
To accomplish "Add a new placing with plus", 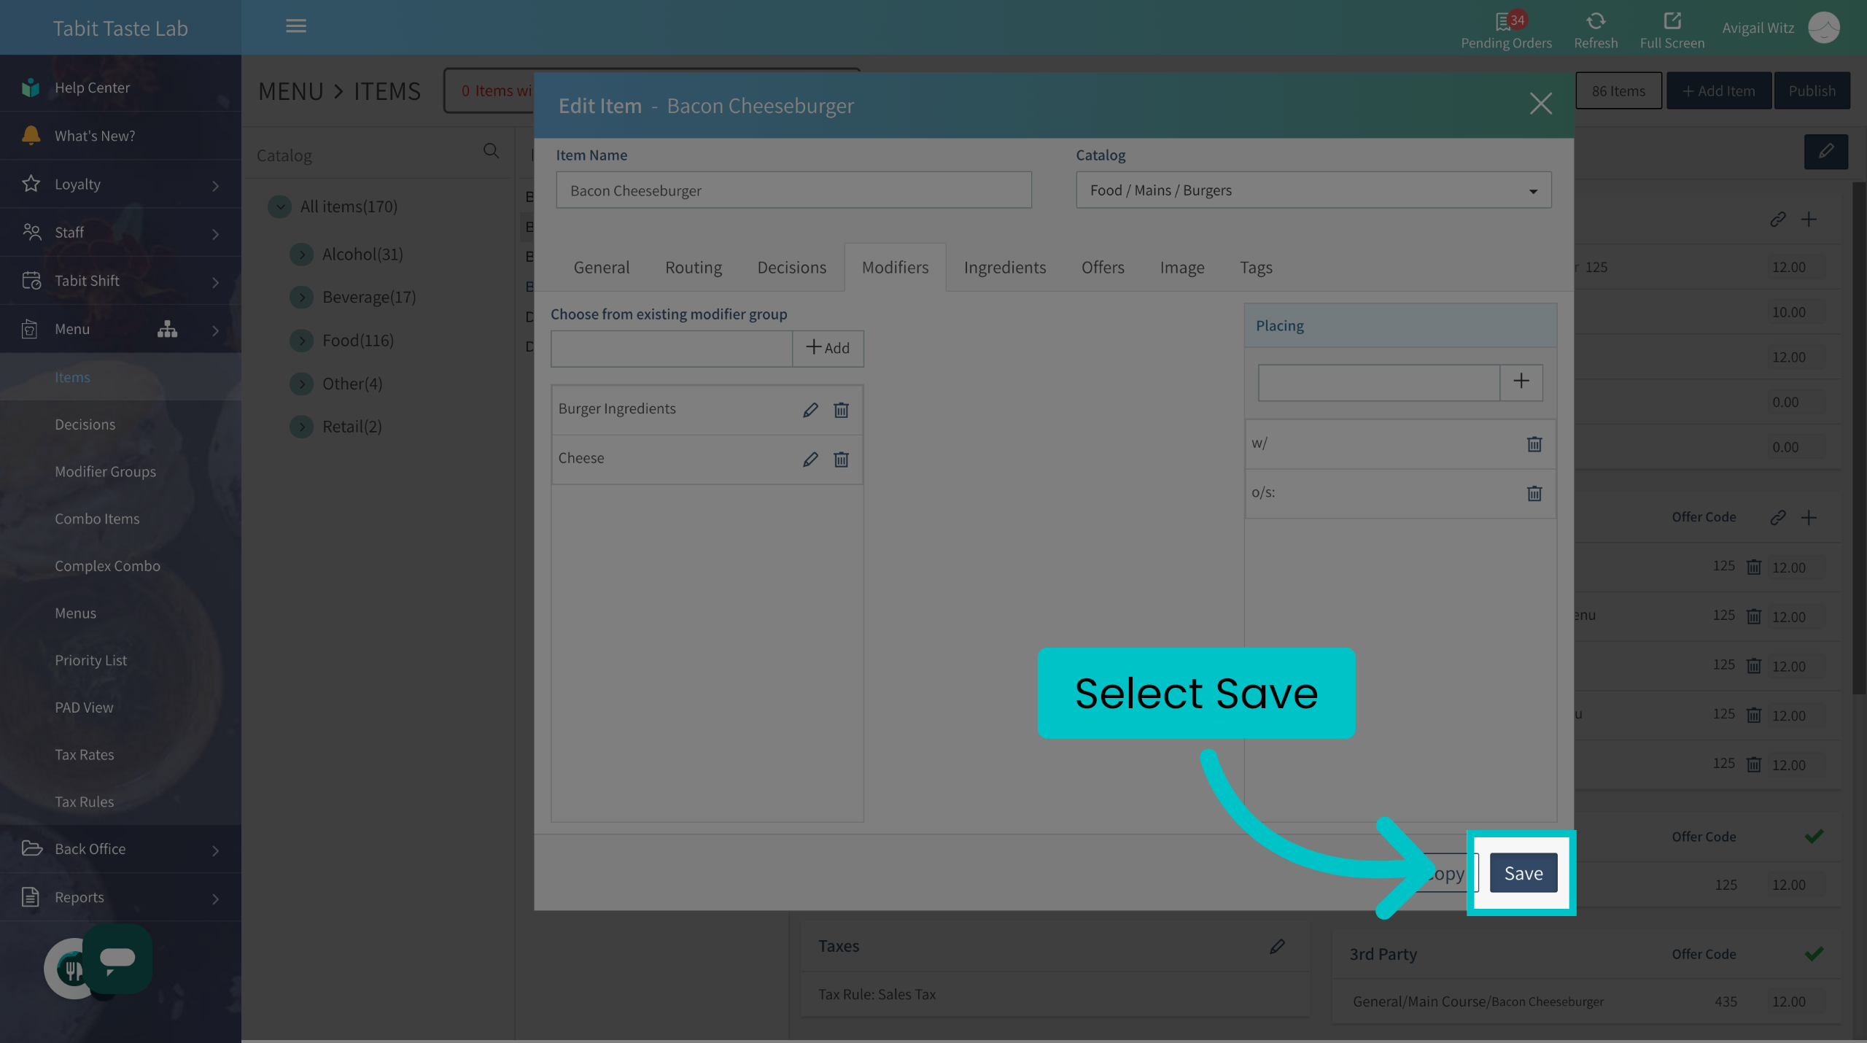I will coord(1521,381).
